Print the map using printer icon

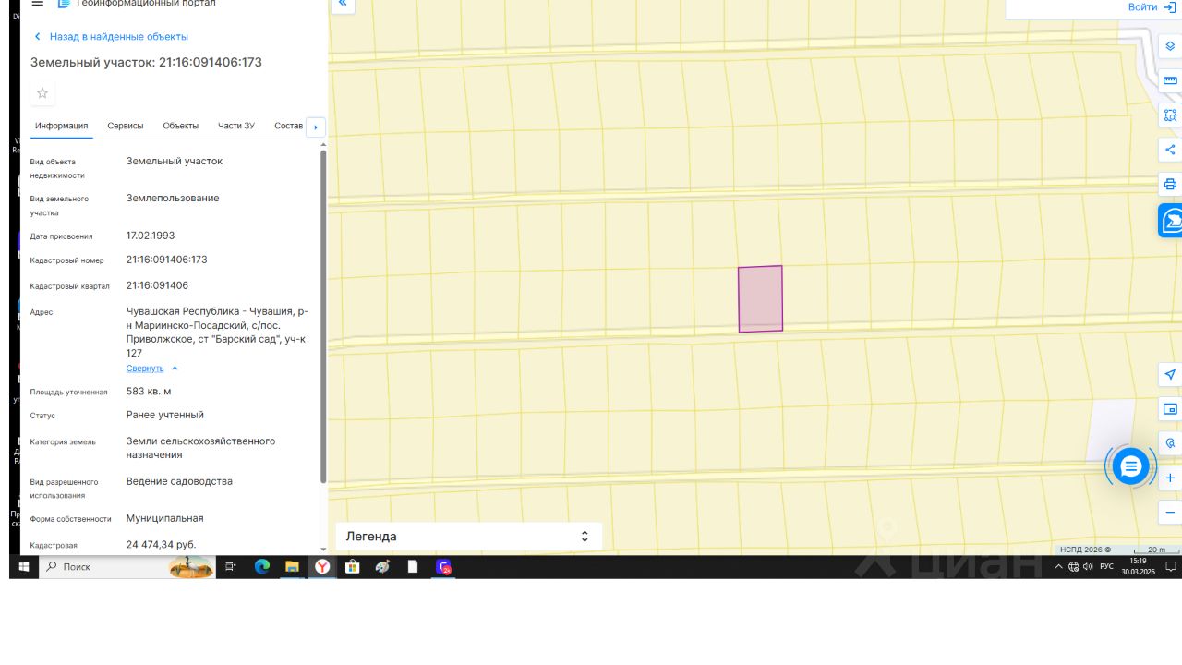coord(1170,184)
